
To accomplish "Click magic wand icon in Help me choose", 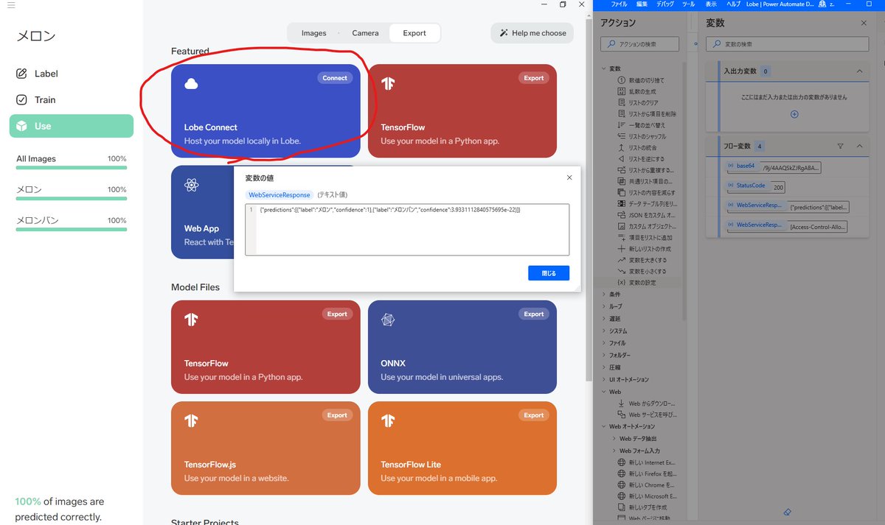I will [504, 33].
